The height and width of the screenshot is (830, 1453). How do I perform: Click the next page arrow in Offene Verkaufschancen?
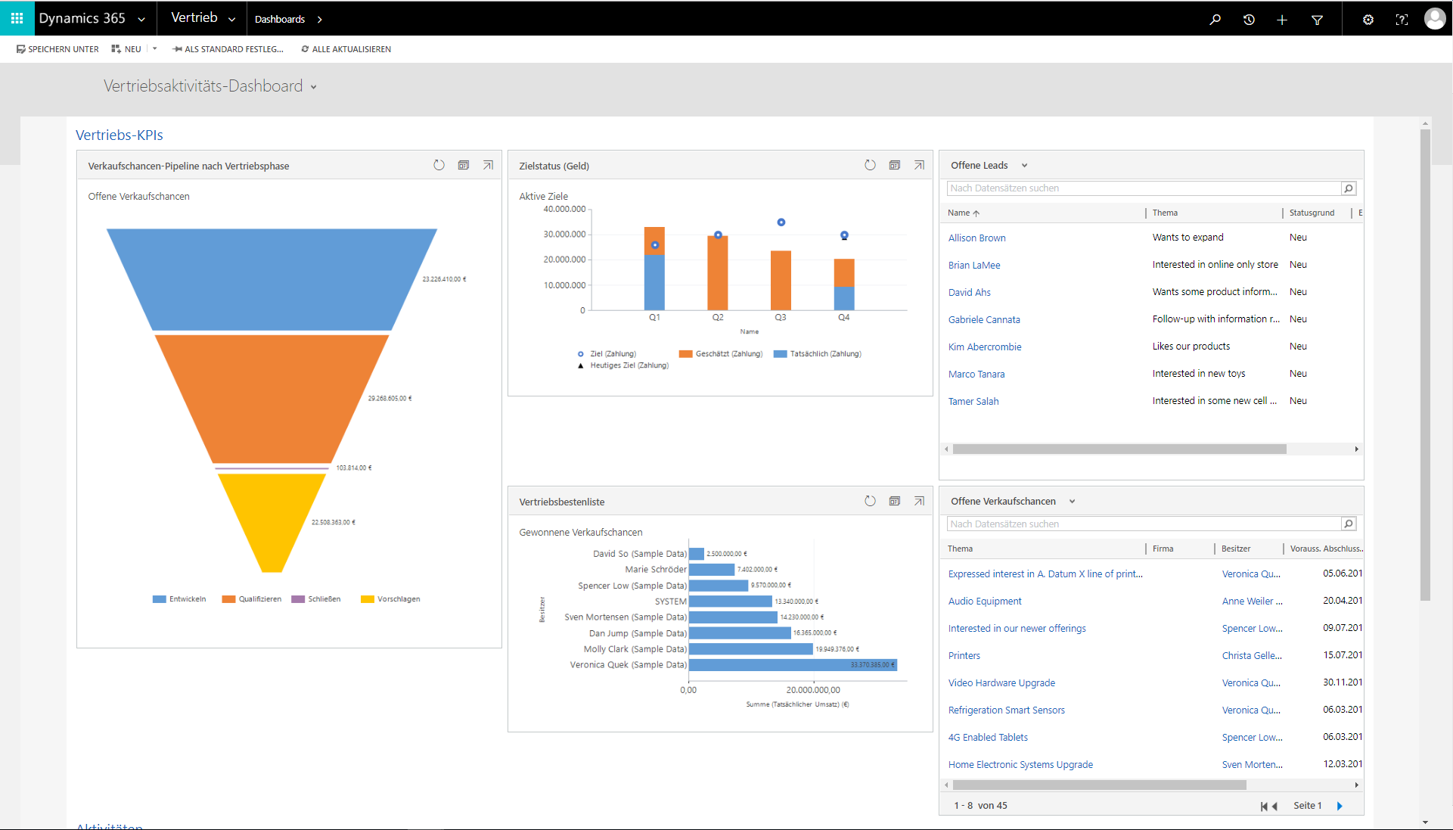tap(1347, 805)
